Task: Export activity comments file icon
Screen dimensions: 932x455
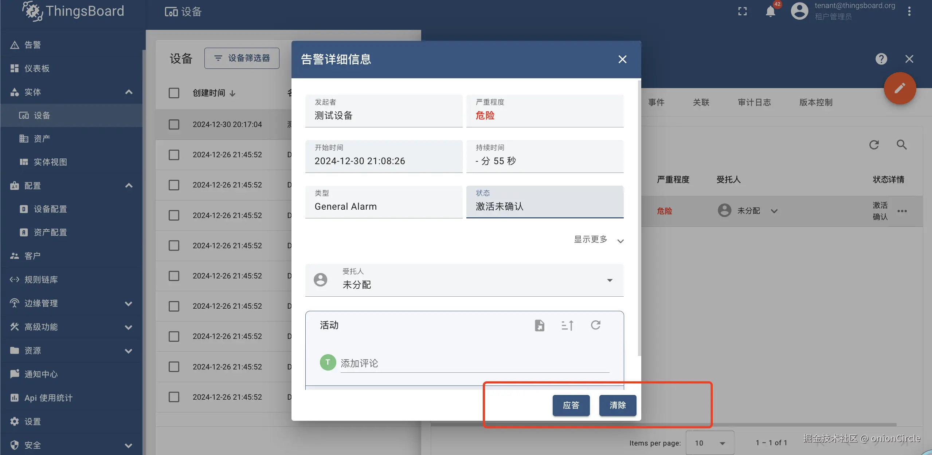Action: point(539,325)
